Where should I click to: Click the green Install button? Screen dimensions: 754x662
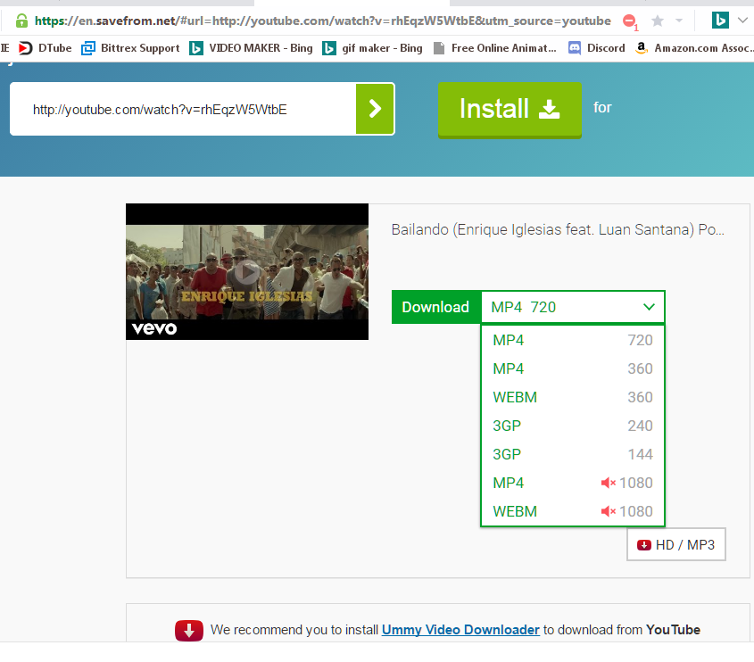[510, 110]
